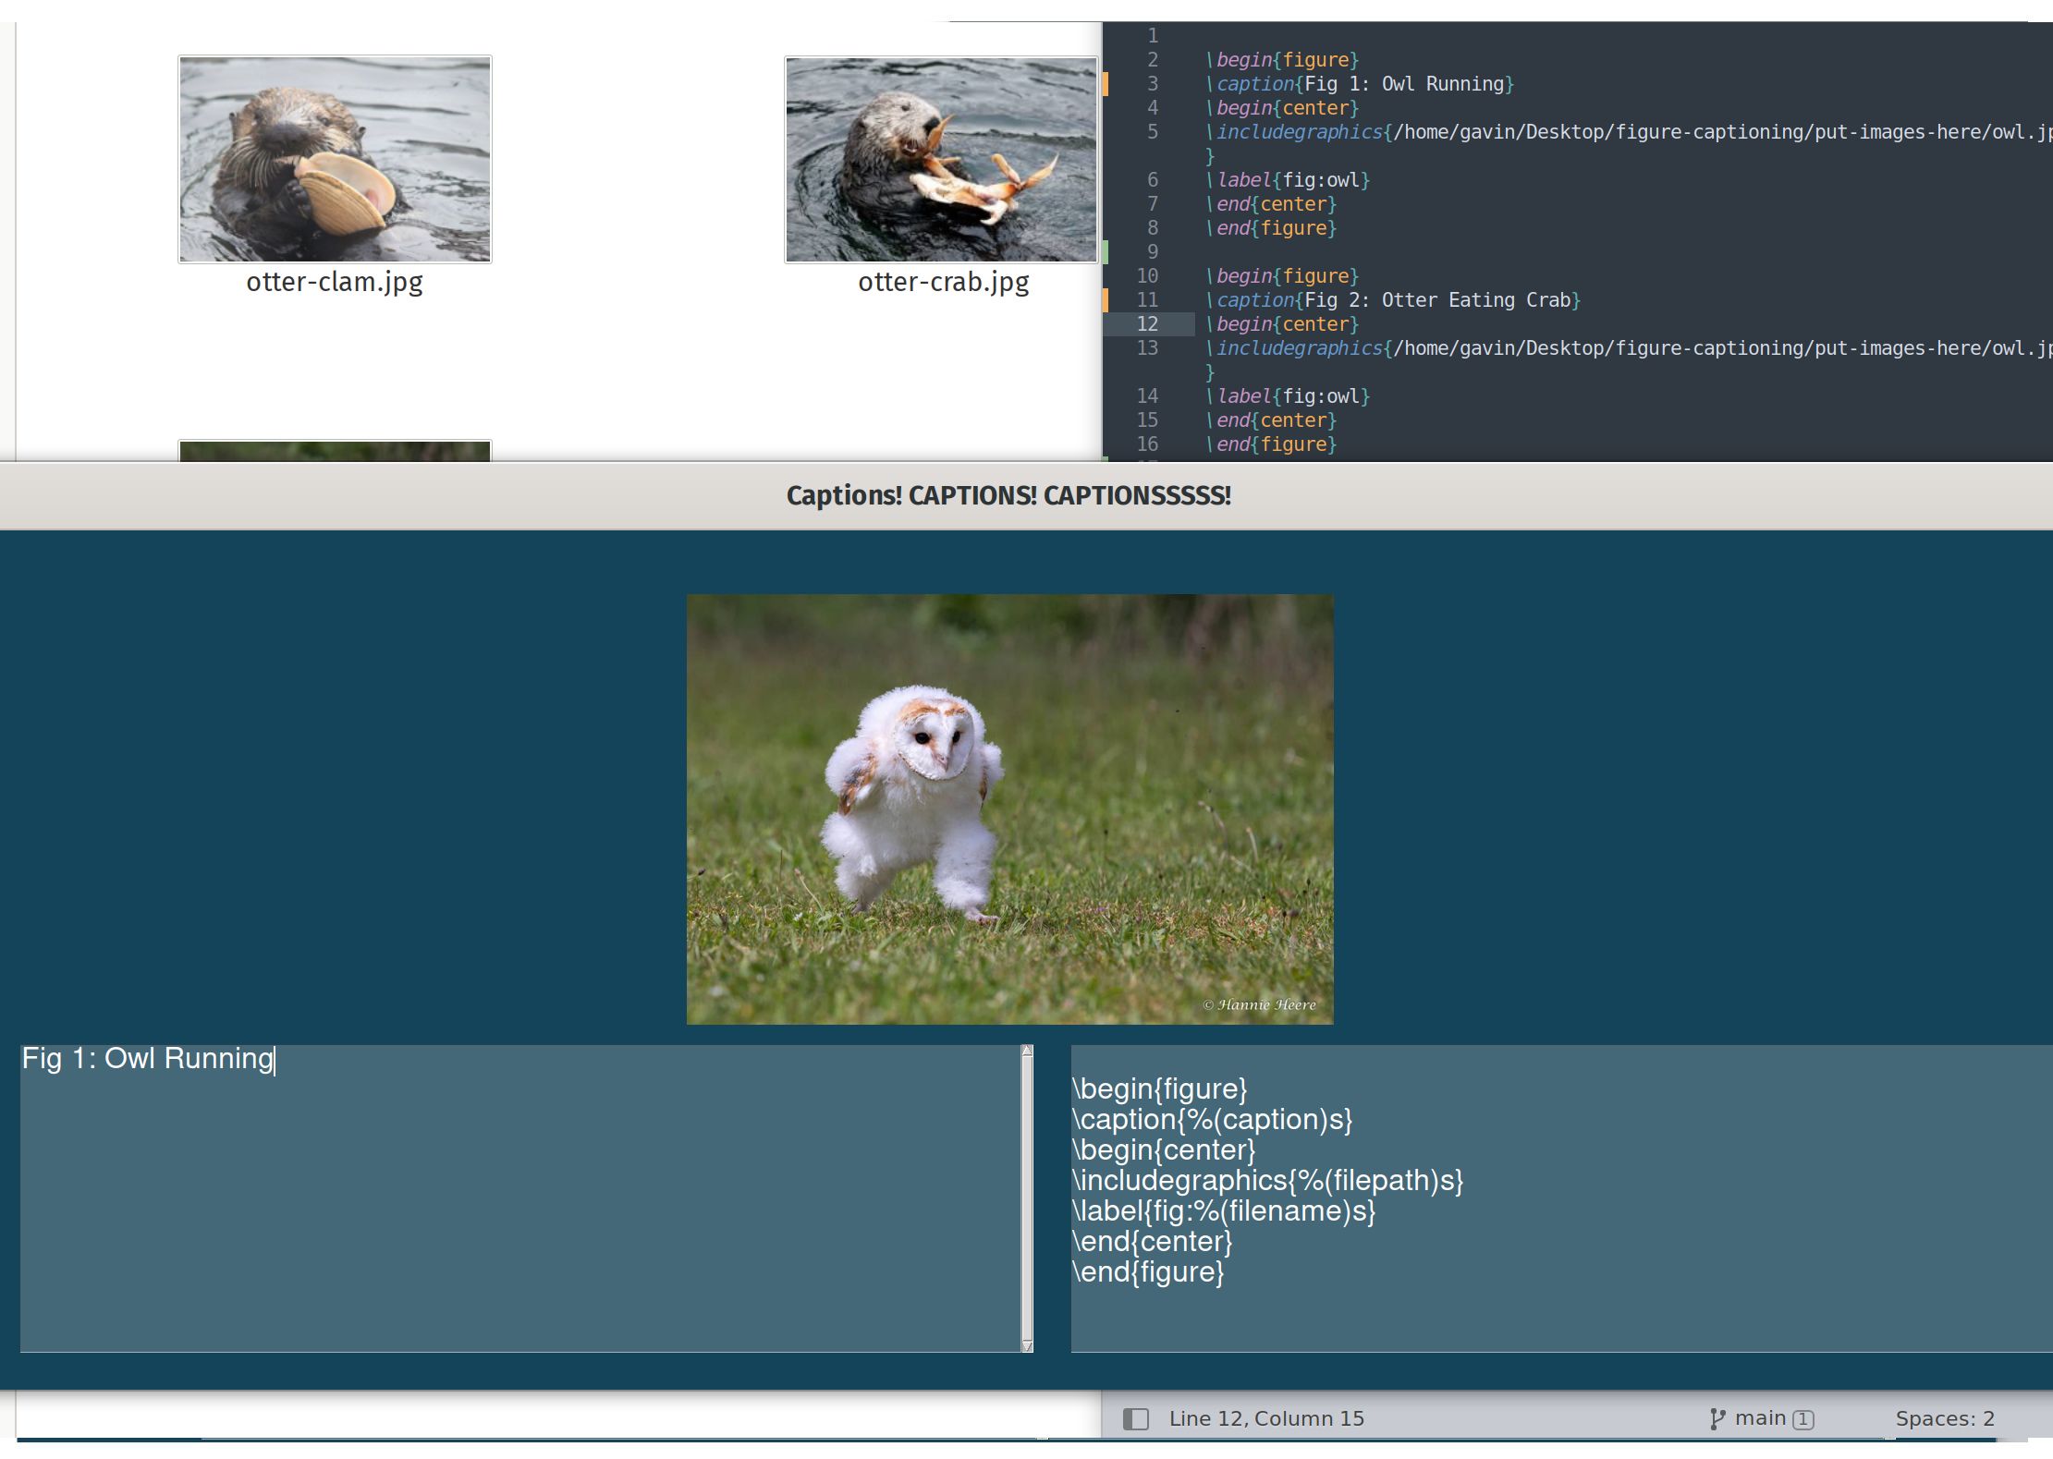This screenshot has width=2053, height=1459.
Task: Click the otter-crab.jpg filename label
Action: click(943, 282)
